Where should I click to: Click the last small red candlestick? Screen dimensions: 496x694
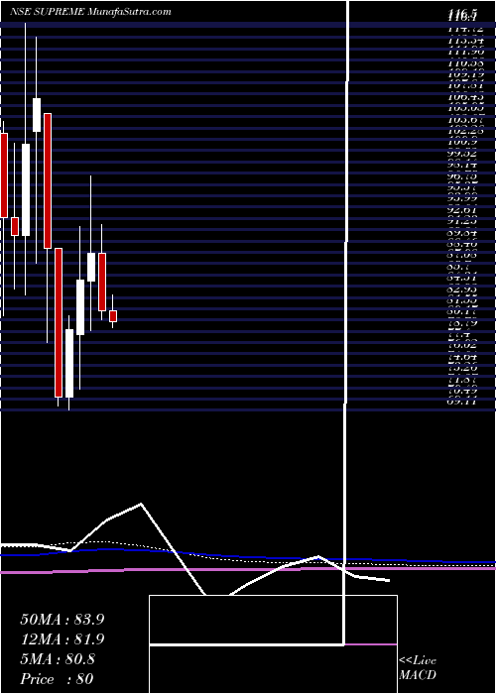click(x=113, y=316)
